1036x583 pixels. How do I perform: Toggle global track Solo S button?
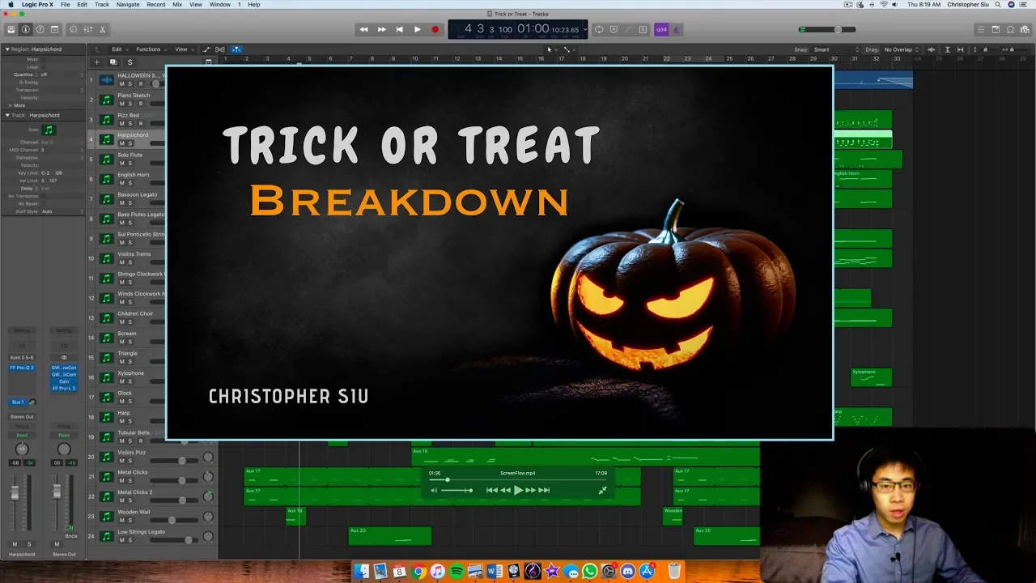(129, 62)
